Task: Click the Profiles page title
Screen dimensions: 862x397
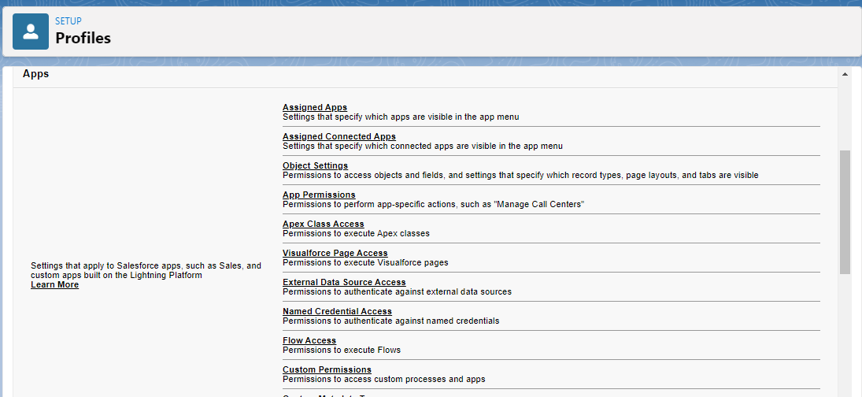Action: (83, 38)
